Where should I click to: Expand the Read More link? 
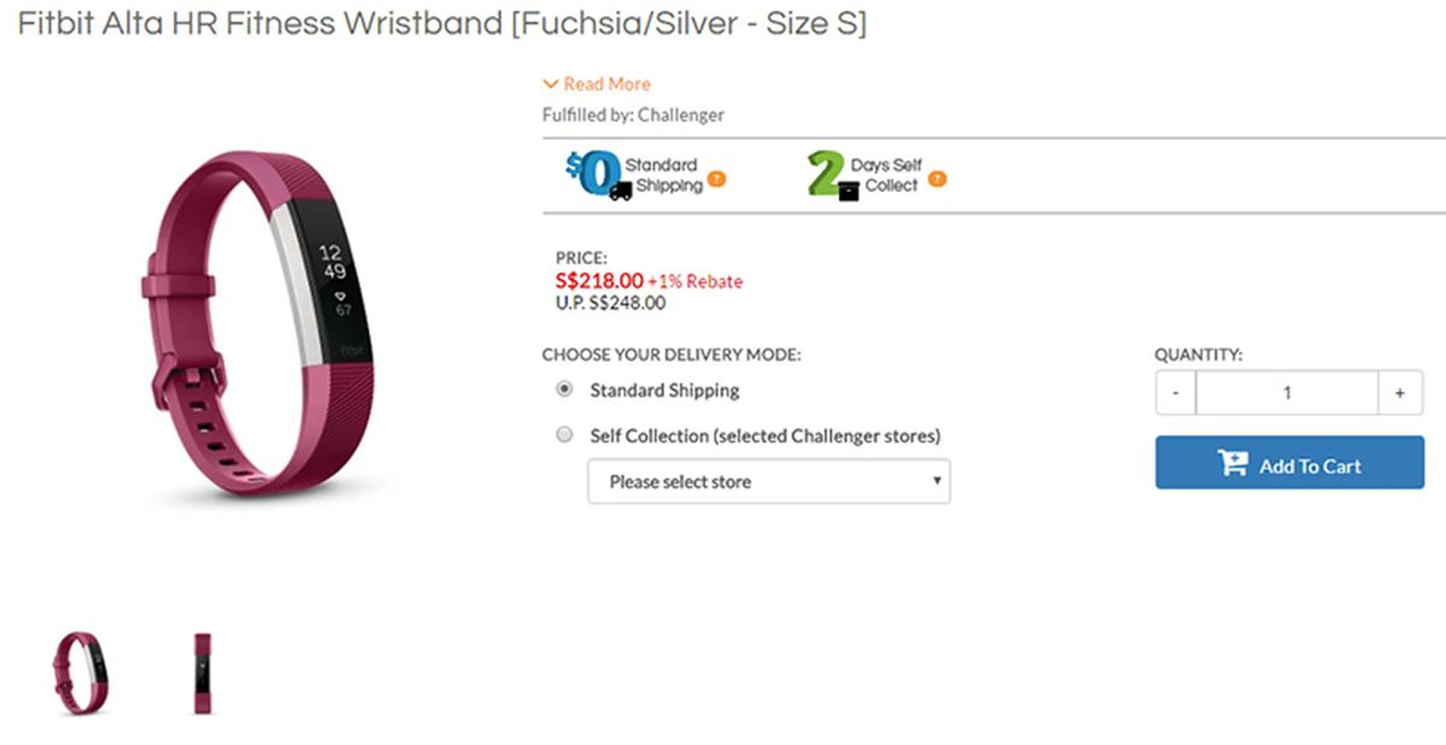607,84
